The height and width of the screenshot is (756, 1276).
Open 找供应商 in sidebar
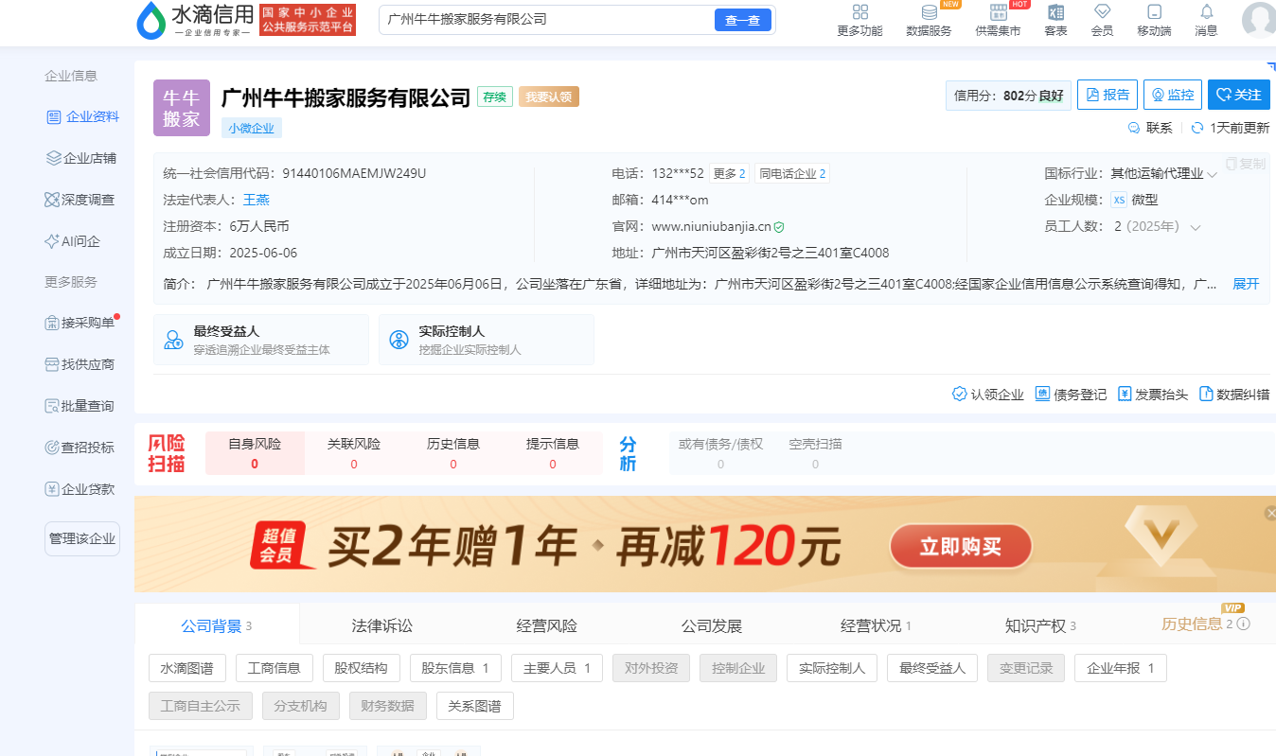[80, 364]
